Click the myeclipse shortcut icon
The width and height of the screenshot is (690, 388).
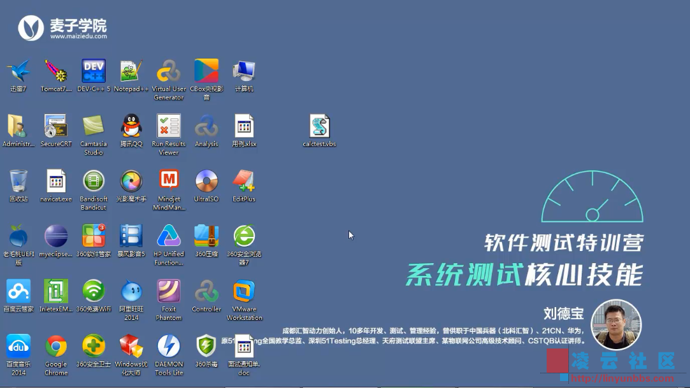[56, 236]
